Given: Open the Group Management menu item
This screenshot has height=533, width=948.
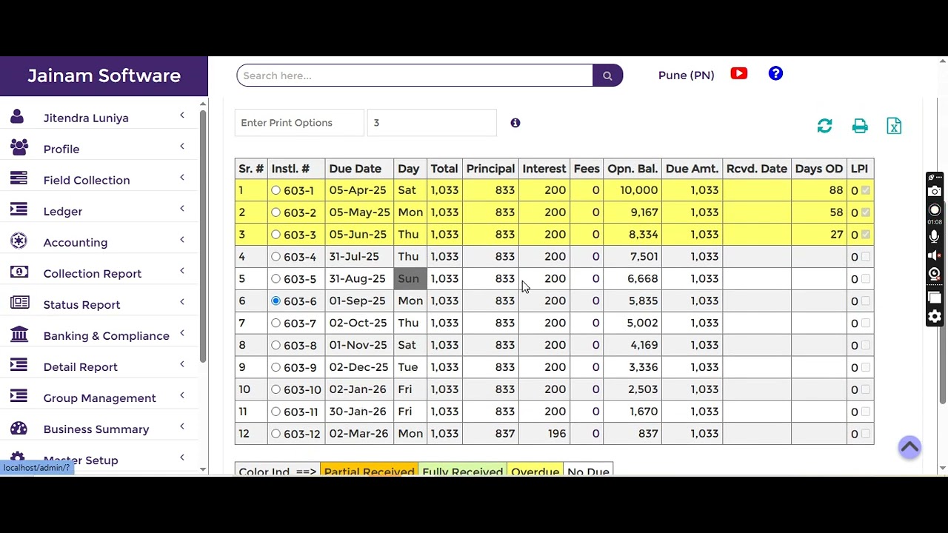Looking at the screenshot, I should 99,398.
